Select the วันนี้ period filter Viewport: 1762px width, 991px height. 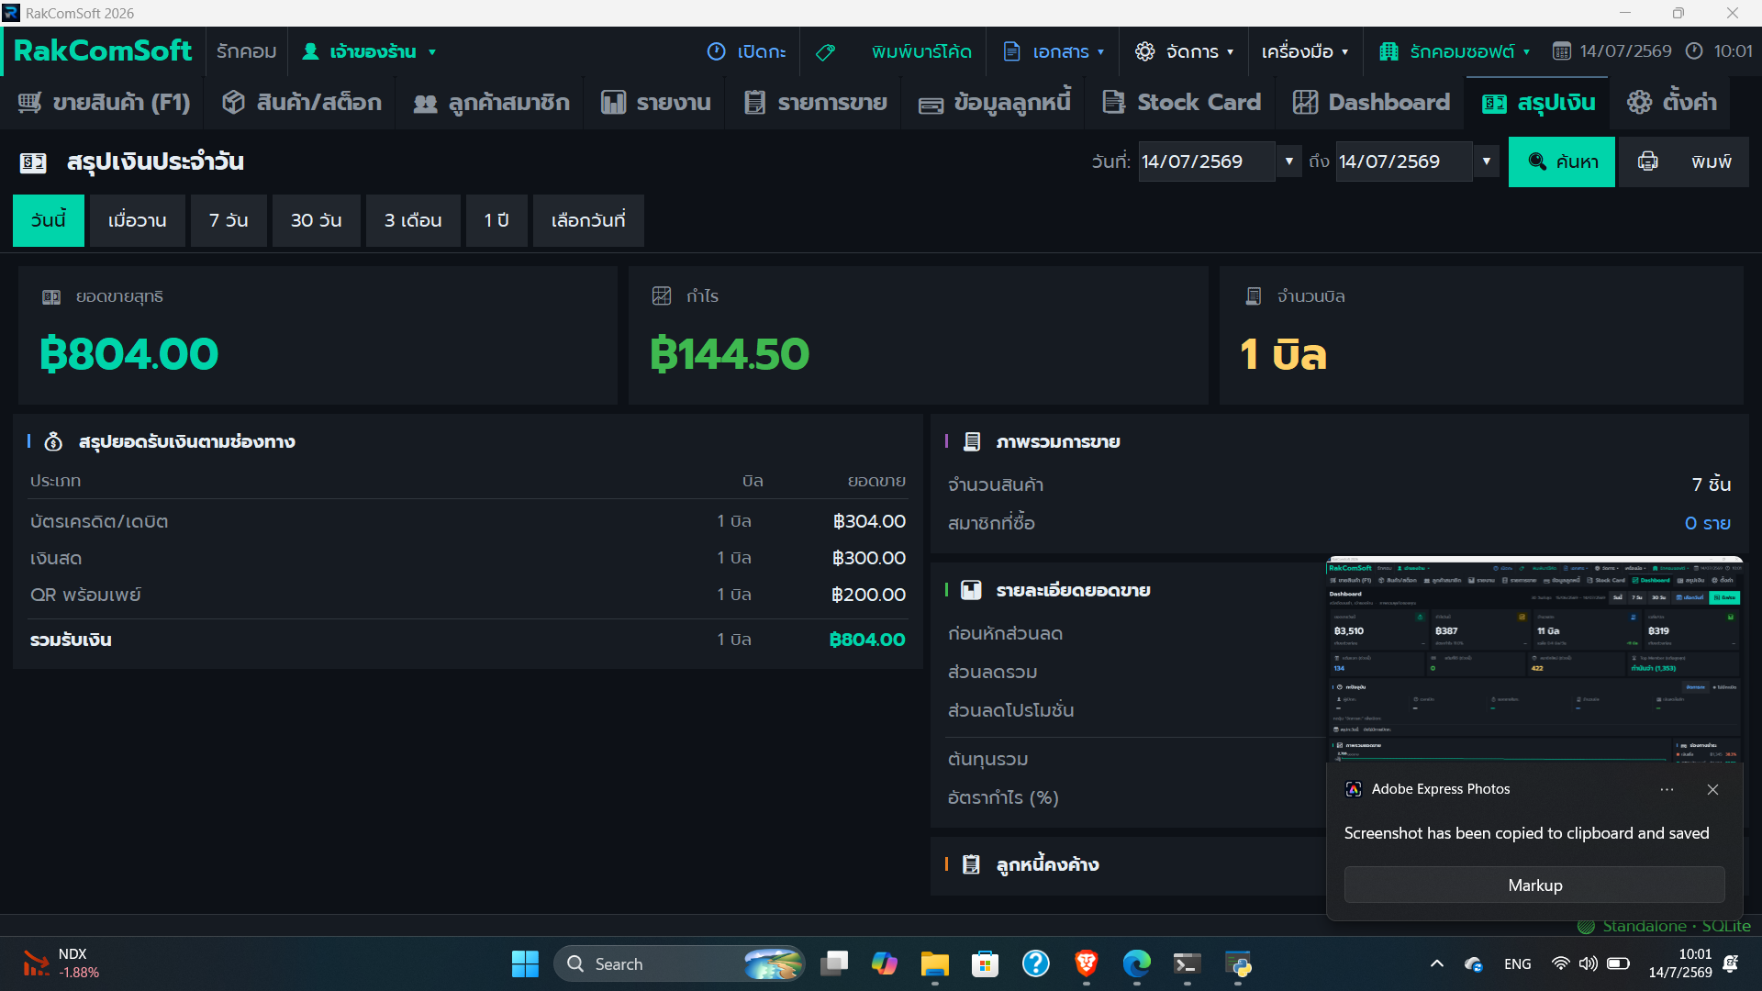click(x=49, y=220)
